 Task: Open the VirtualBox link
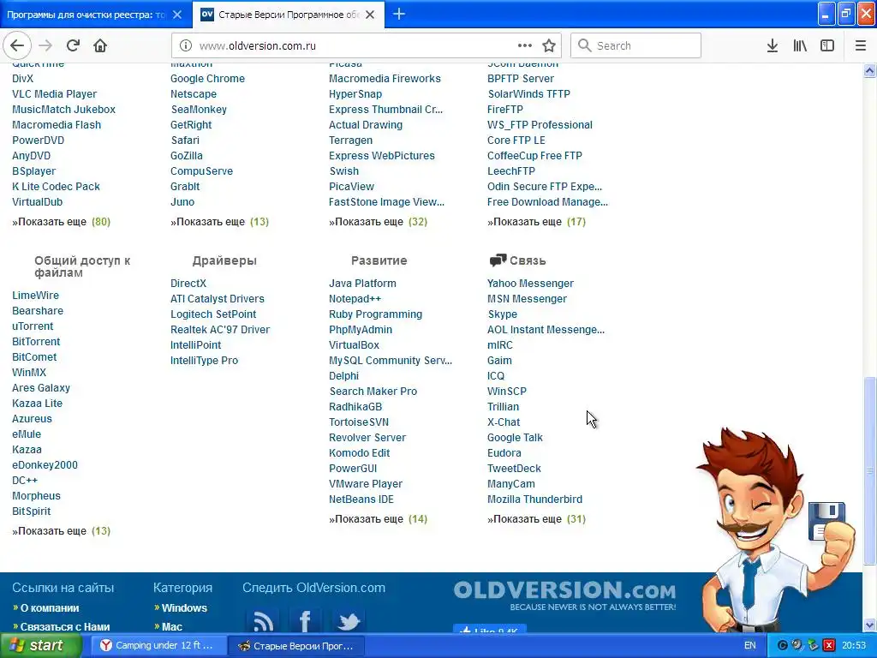click(354, 345)
